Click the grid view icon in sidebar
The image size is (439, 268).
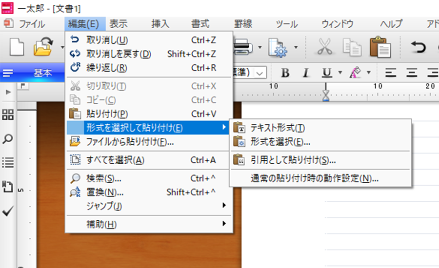[8, 115]
